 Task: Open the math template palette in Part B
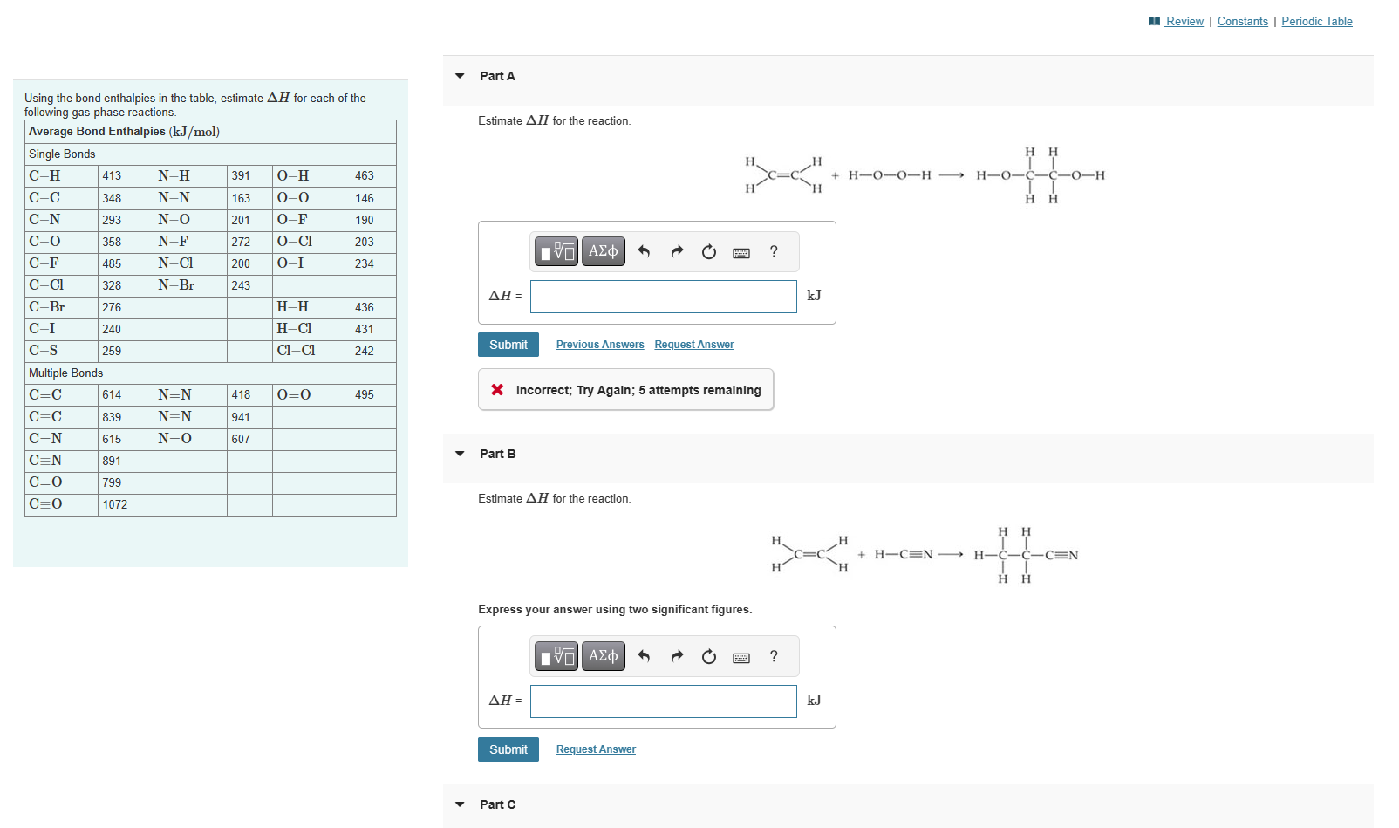pos(556,655)
